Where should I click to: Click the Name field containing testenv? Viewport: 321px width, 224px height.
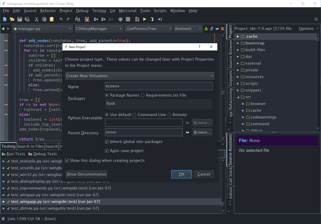pyautogui.click(x=159, y=86)
